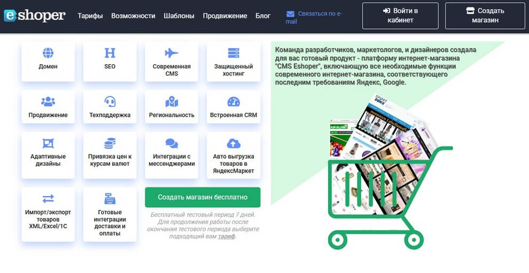This screenshot has height=273, width=529.
Task: Click the globe icon on Домен card
Action: tap(48, 53)
